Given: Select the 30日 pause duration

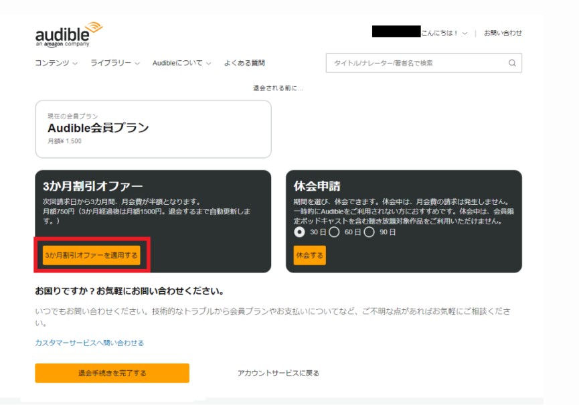Looking at the screenshot, I should 300,232.
